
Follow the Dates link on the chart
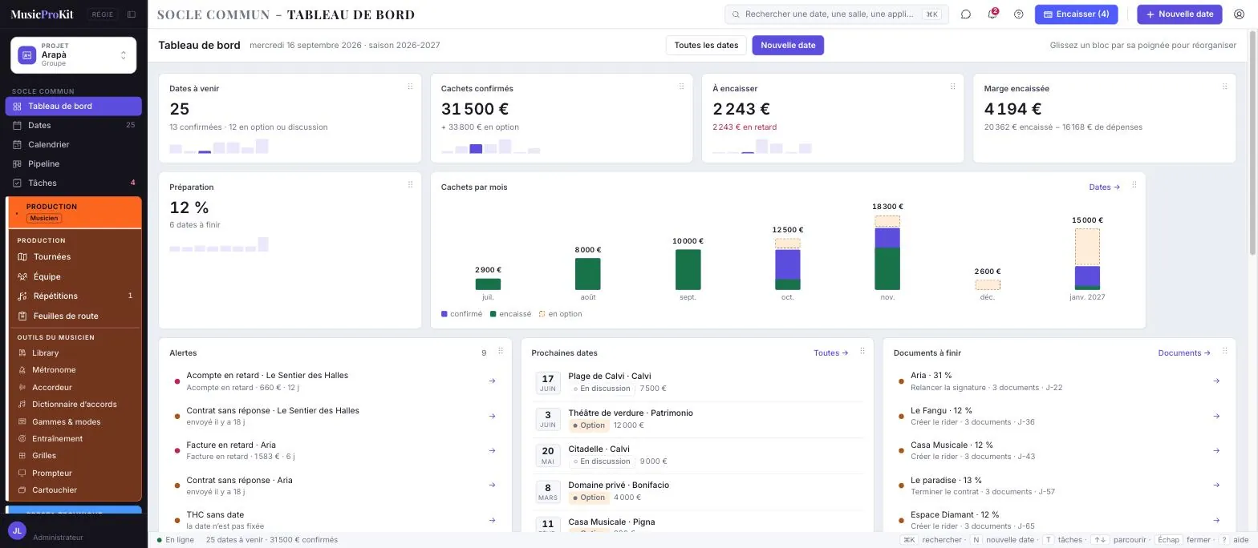(1104, 187)
